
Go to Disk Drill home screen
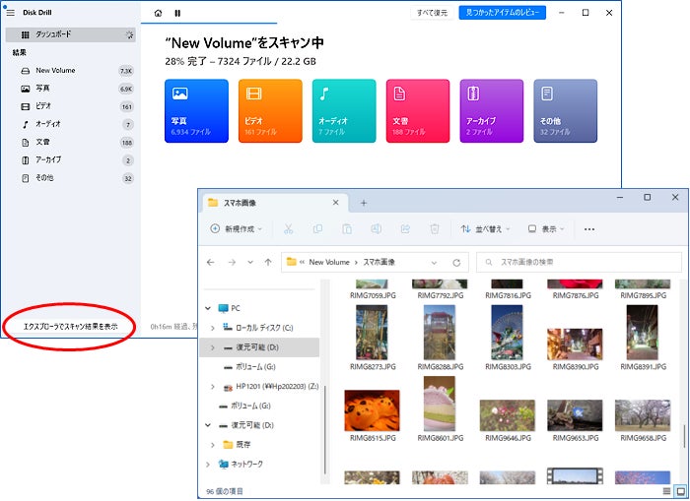pos(159,13)
